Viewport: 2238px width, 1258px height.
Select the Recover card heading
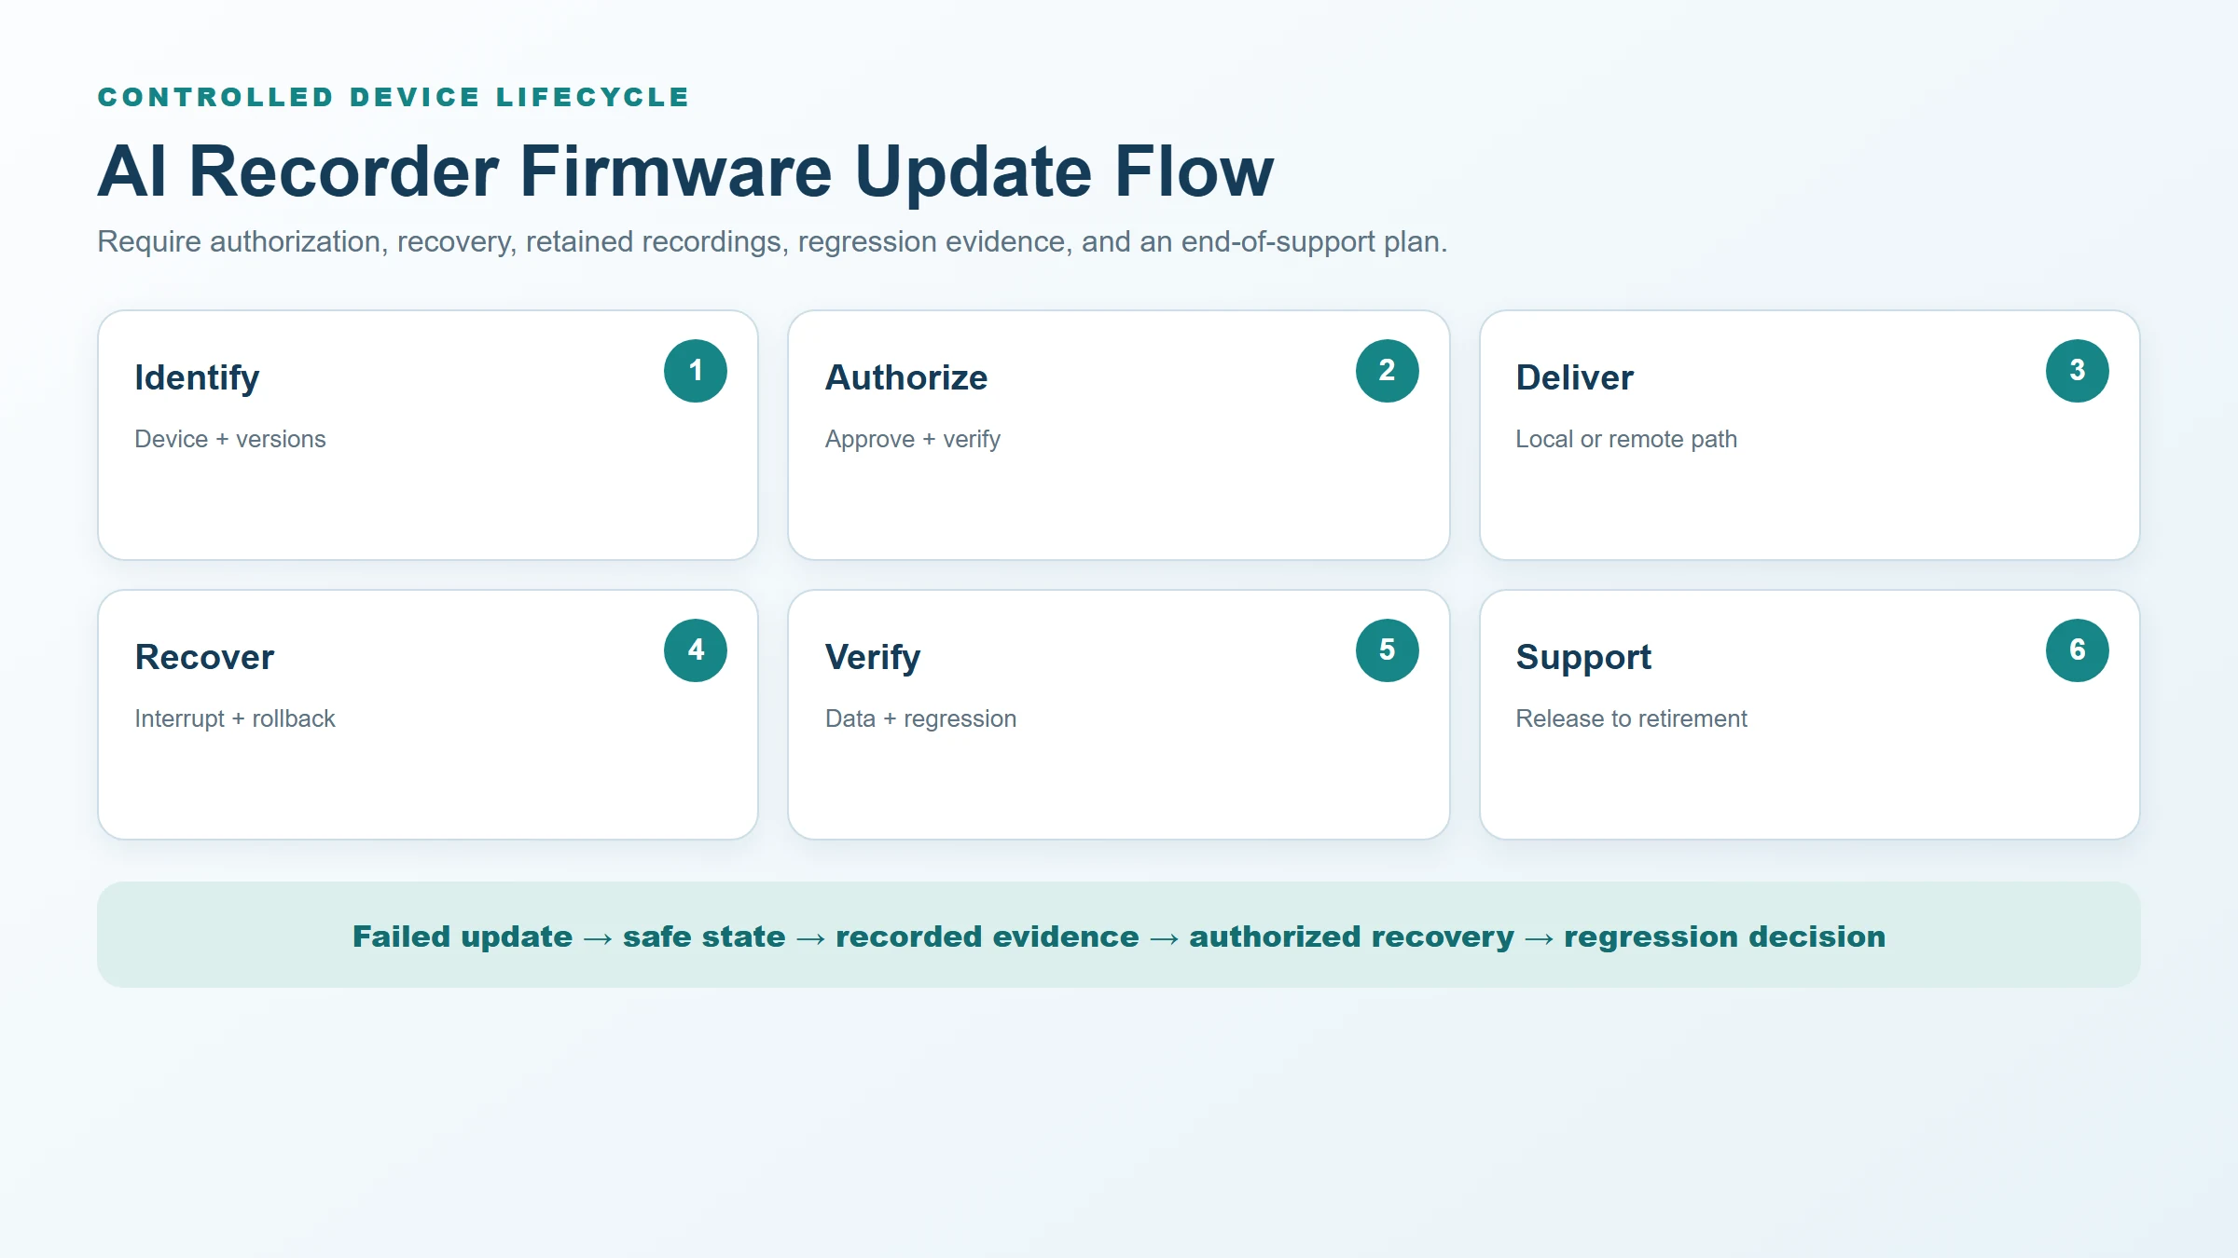coord(204,657)
